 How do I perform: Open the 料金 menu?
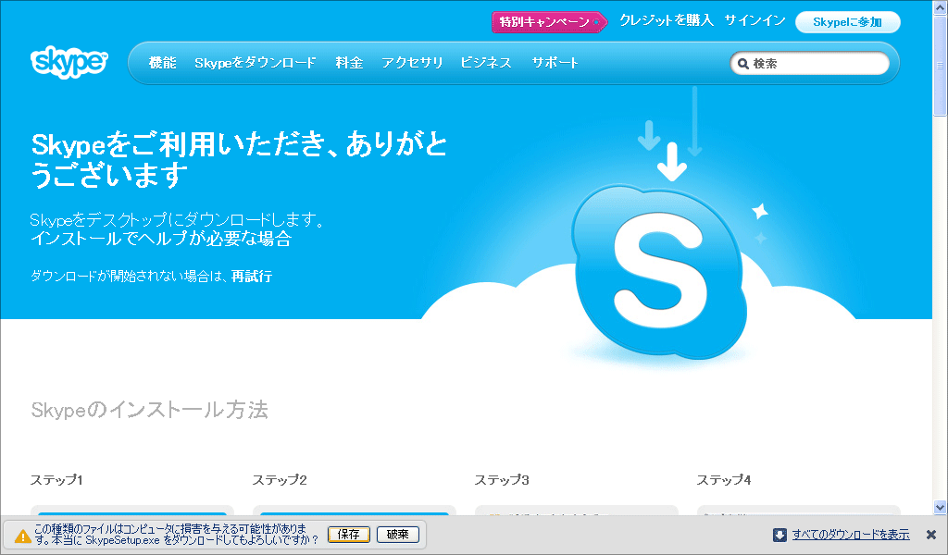[x=349, y=63]
